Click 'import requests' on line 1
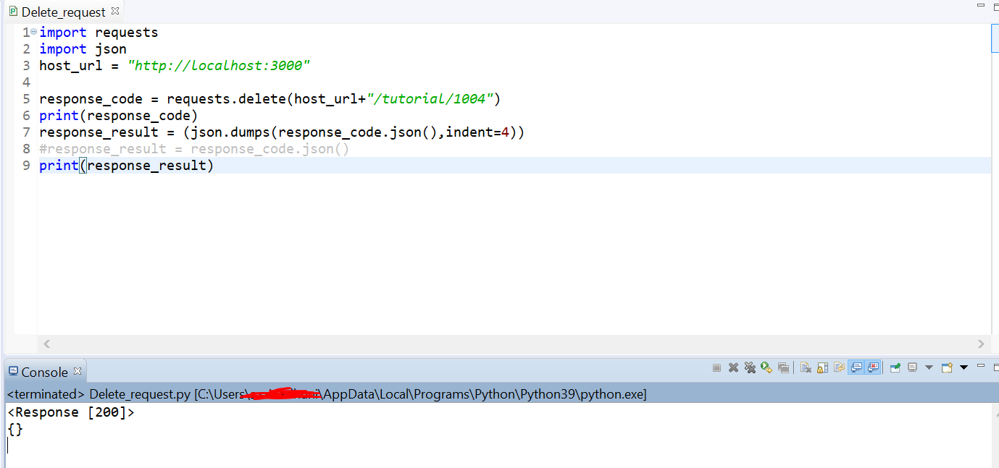The width and height of the screenshot is (999, 468). click(99, 33)
